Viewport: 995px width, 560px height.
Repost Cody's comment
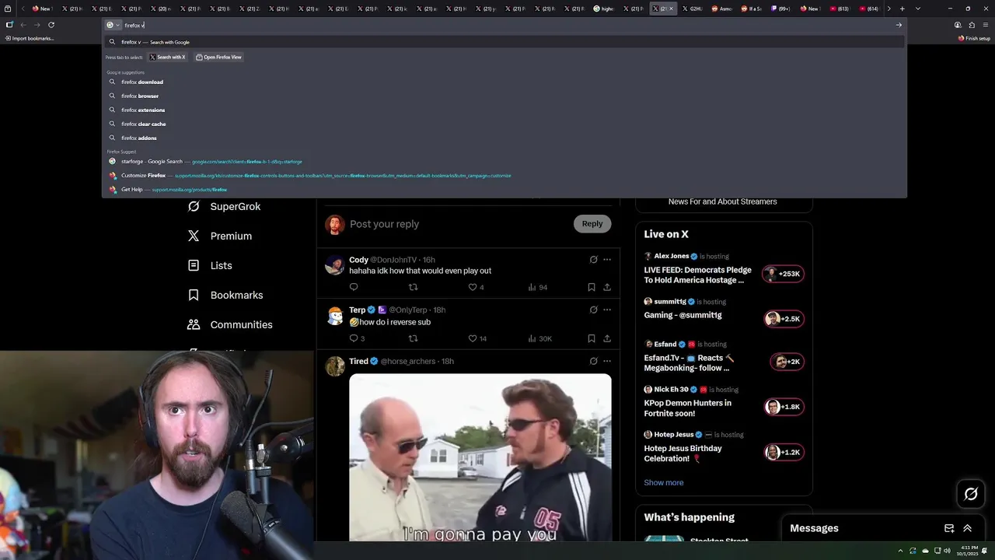pos(414,287)
